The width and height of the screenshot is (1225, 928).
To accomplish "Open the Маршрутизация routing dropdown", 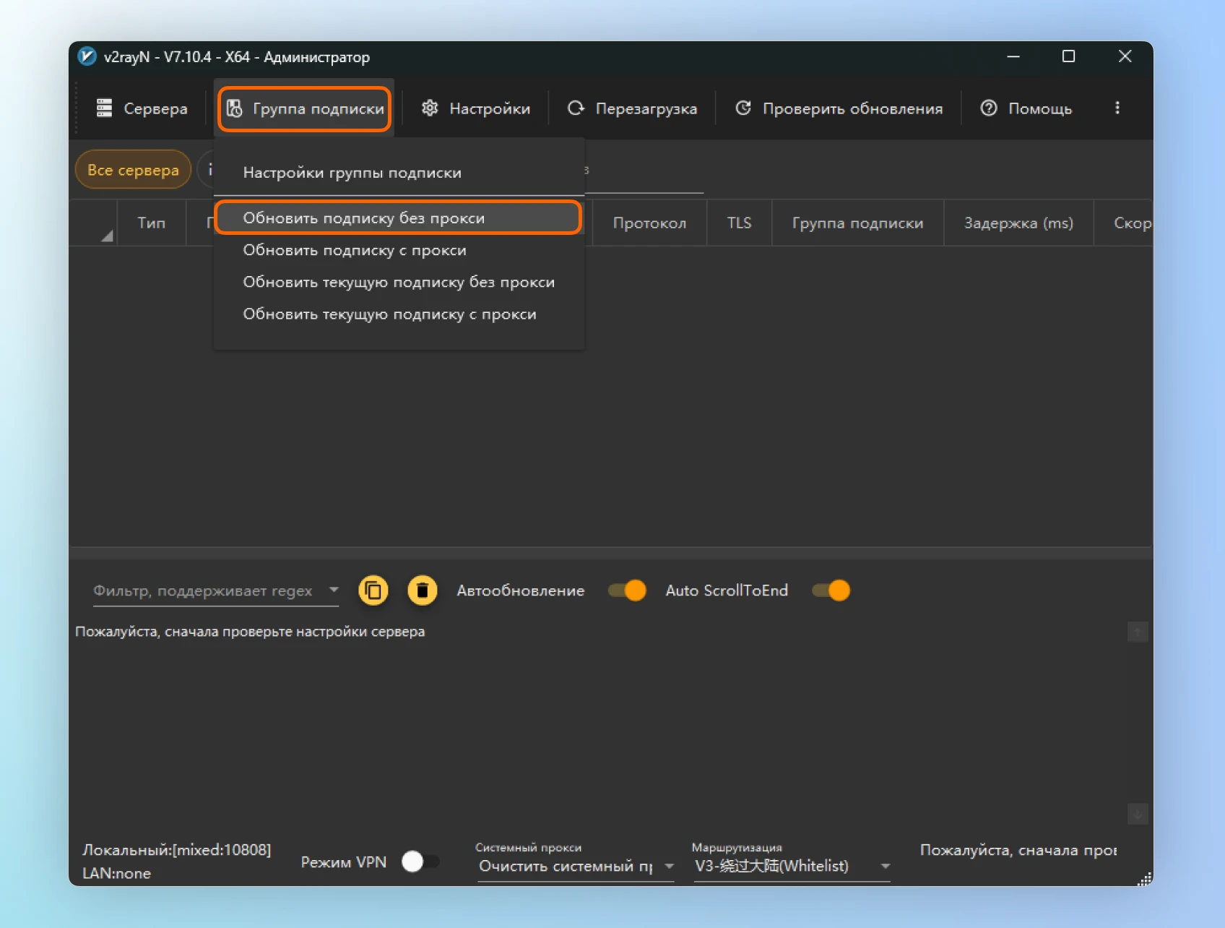I will [x=885, y=866].
